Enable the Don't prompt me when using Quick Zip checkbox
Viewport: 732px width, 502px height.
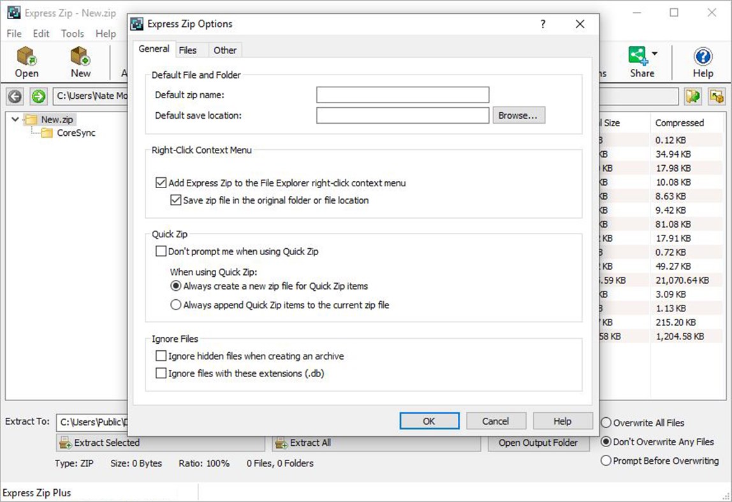pyautogui.click(x=161, y=251)
